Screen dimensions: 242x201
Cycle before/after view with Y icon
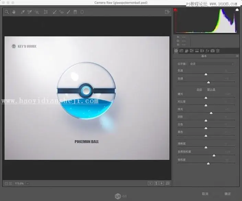150,183
